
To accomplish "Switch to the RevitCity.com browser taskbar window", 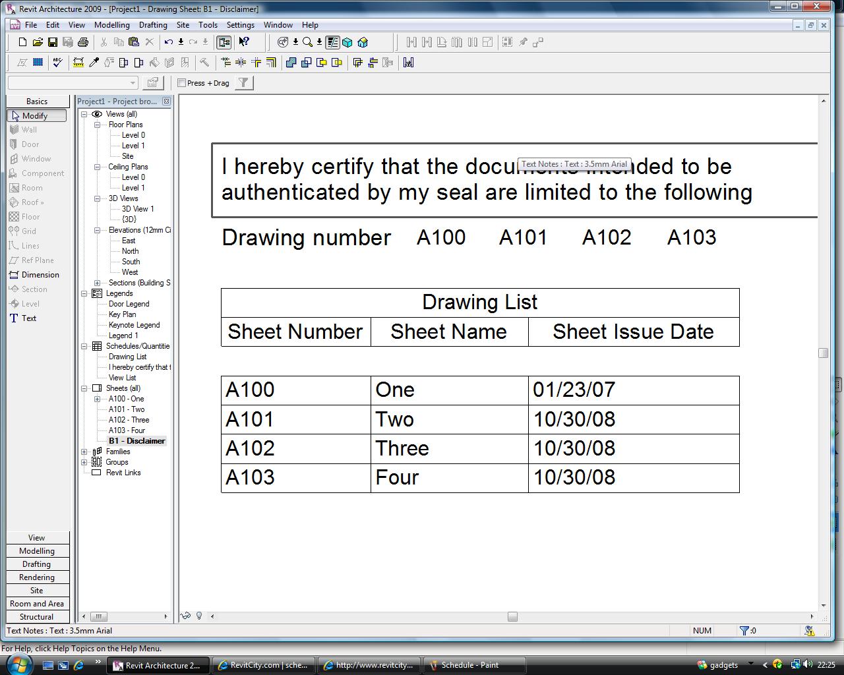I will click(264, 665).
